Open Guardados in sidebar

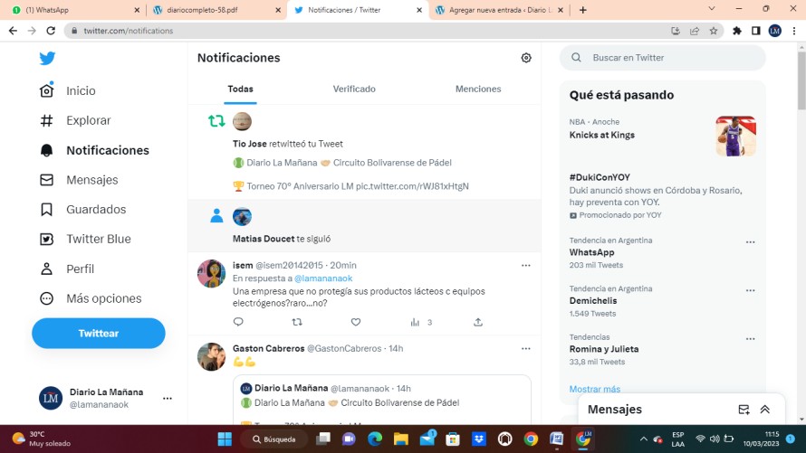95,210
